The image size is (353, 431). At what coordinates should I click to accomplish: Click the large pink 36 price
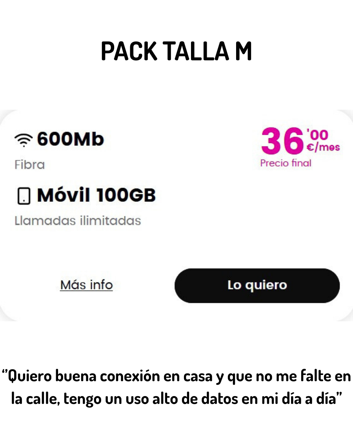[x=282, y=141]
